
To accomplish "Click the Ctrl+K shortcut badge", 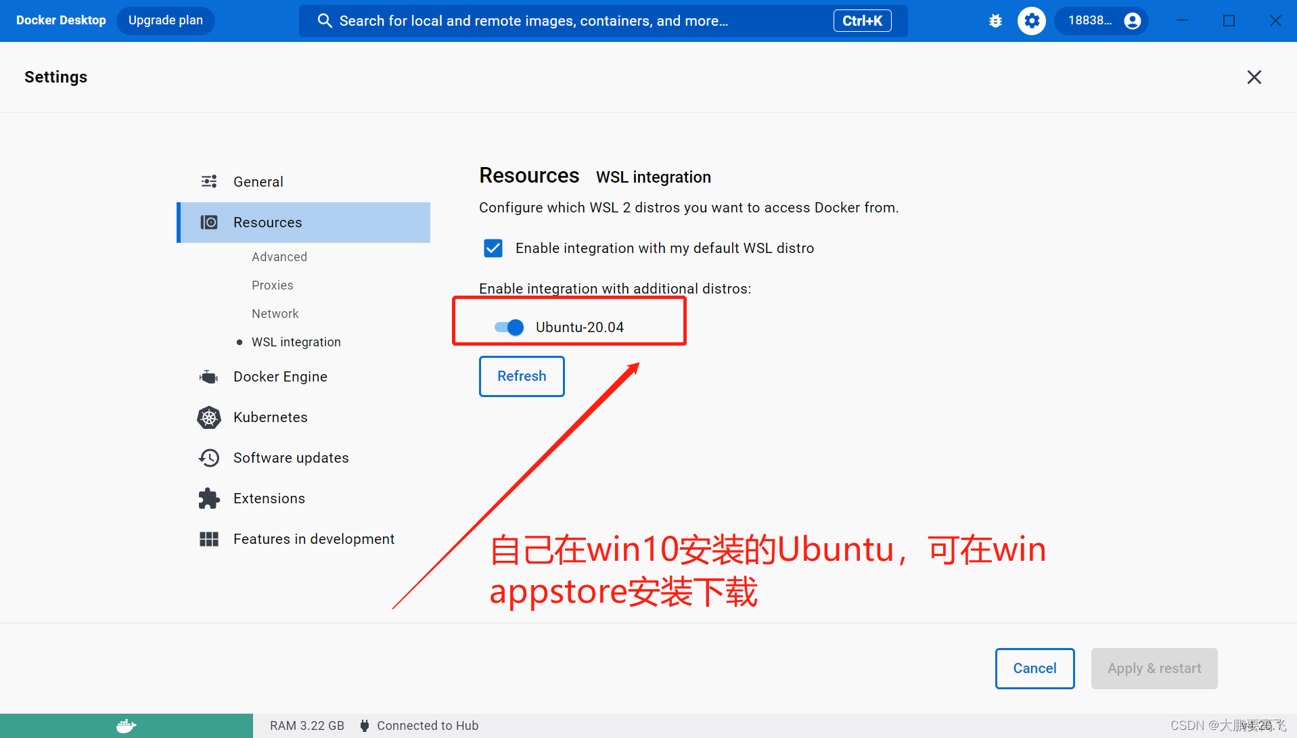I will [x=862, y=21].
